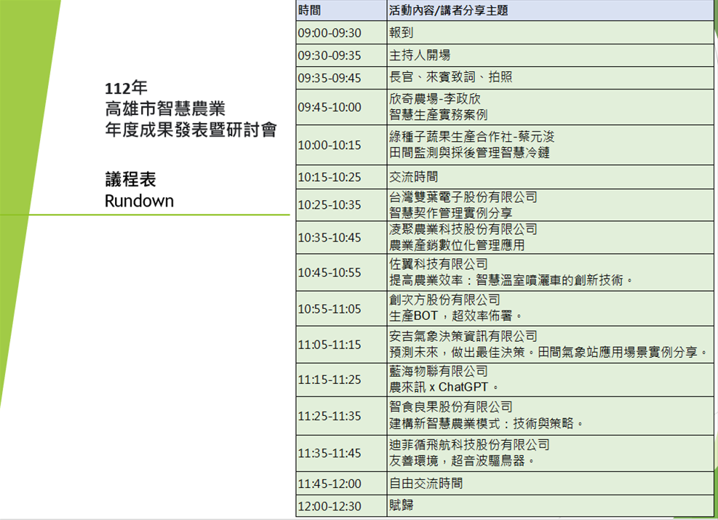Click '綠種子蔬果生產合作社-蔡元浚' line
This screenshot has width=718, height=520.
click(471, 137)
